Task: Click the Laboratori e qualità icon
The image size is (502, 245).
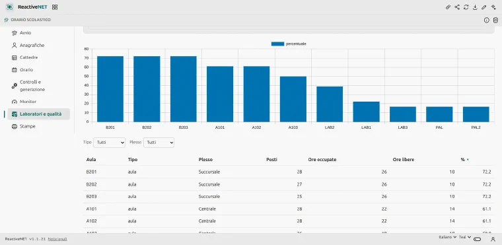Action: tap(14, 114)
